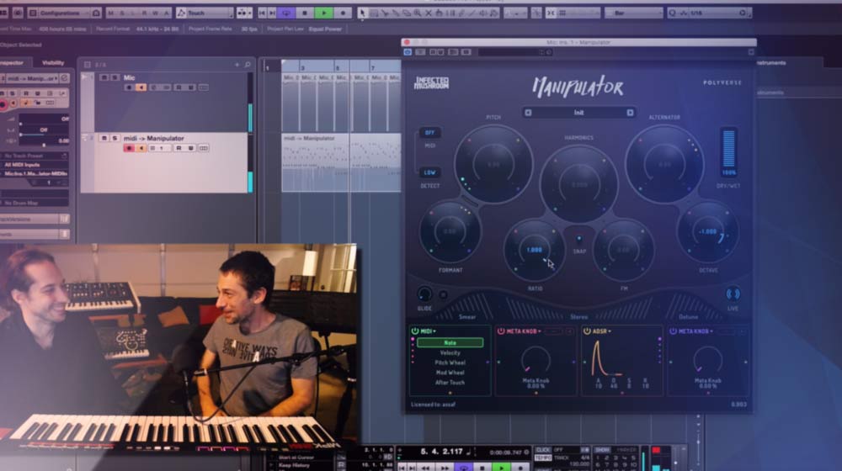
Task: Toggle the ADSR modulator power button
Action: click(x=587, y=331)
